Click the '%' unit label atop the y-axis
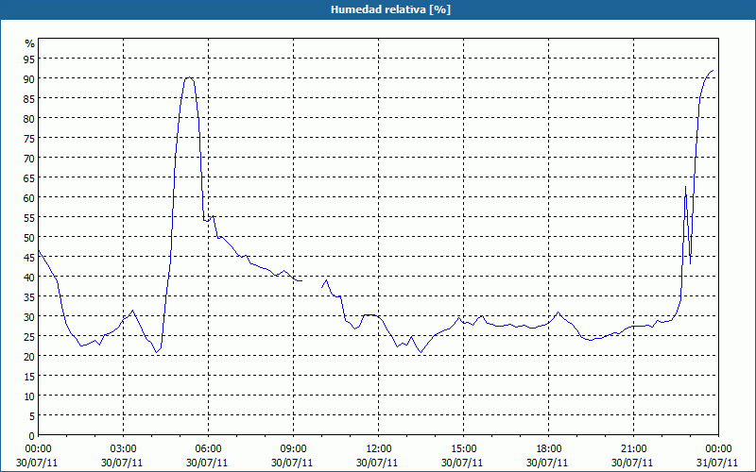Screen dimensions: 756x472 (30, 43)
